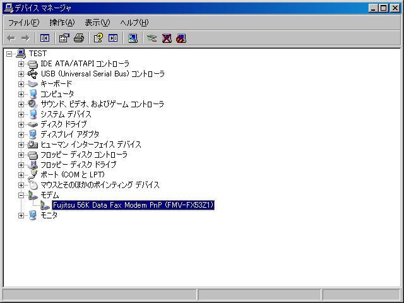
Task: Click the Back arrow toolbar button
Action: [11, 39]
